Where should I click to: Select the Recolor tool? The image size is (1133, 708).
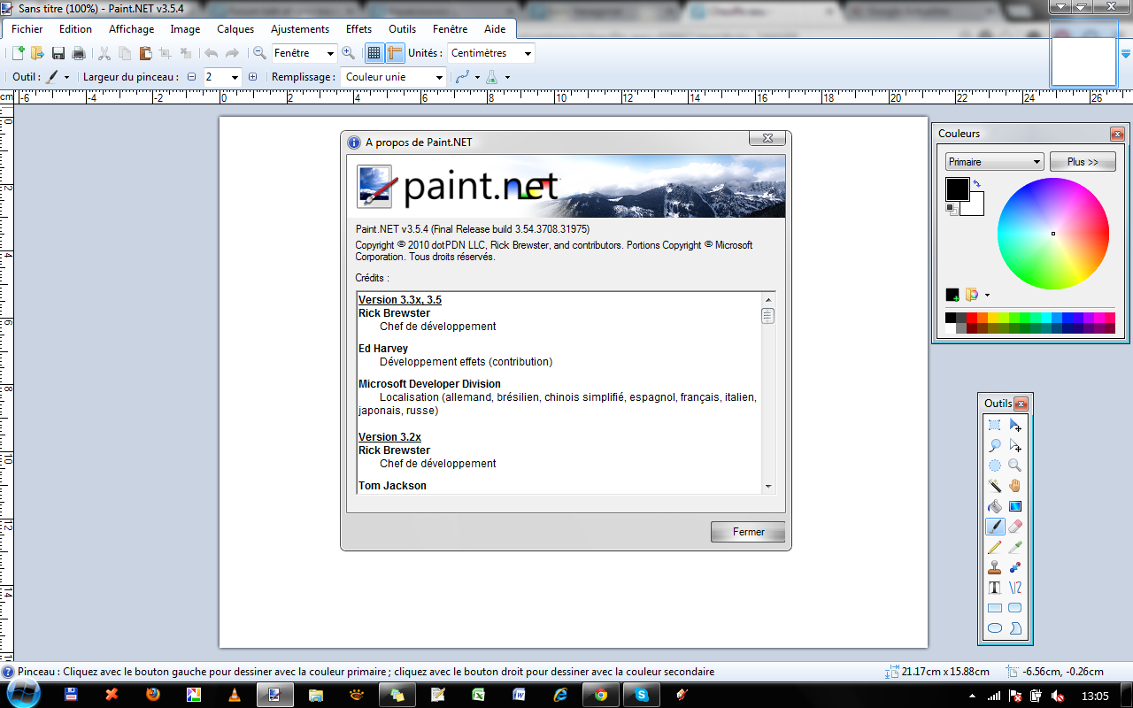(1015, 567)
